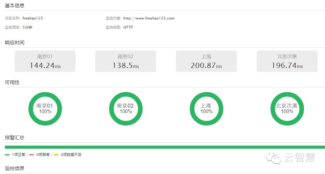Click the 监控频率 label
This screenshot has height=174, width=325.
tap(12, 27)
